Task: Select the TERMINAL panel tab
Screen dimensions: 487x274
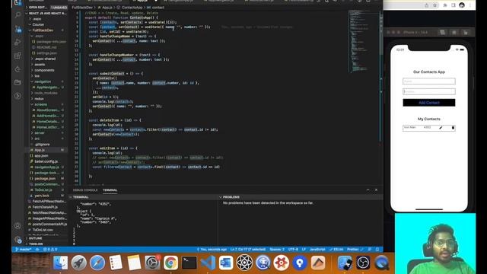Action: click(110, 190)
